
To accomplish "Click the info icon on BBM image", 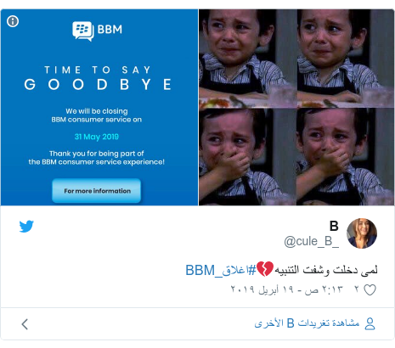I will (x=13, y=21).
